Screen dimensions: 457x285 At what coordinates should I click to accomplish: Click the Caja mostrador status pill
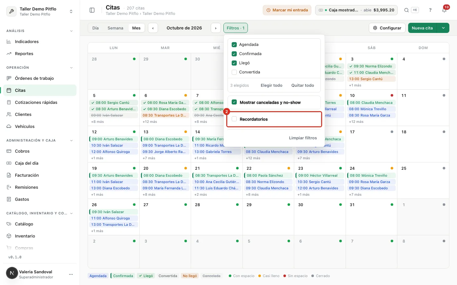[x=356, y=10]
